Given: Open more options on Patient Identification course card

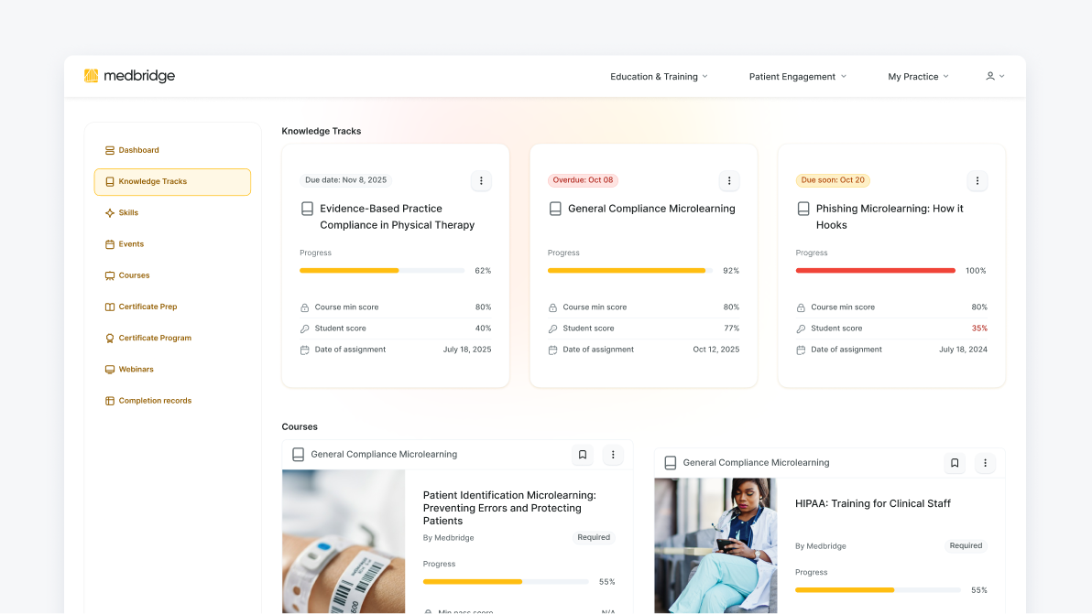Looking at the screenshot, I should pos(613,455).
